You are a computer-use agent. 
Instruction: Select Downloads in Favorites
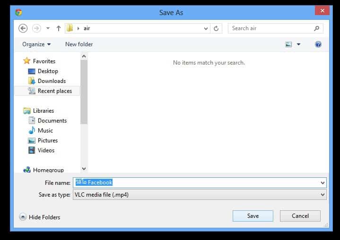52,81
